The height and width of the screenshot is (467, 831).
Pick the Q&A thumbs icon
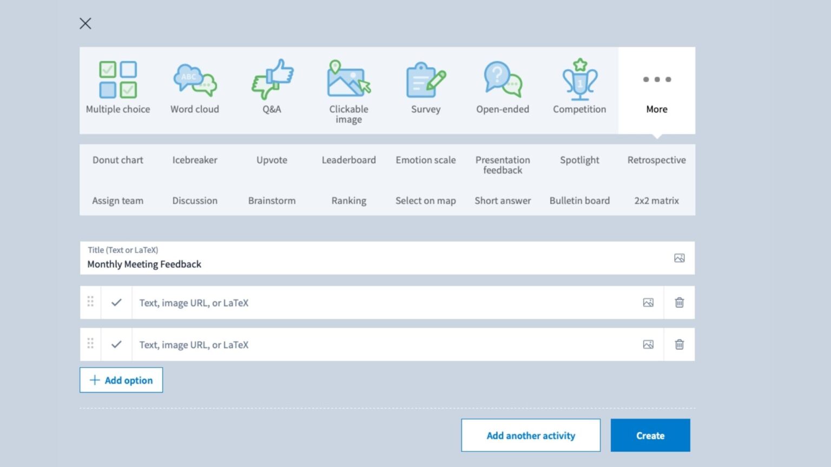coord(272,79)
